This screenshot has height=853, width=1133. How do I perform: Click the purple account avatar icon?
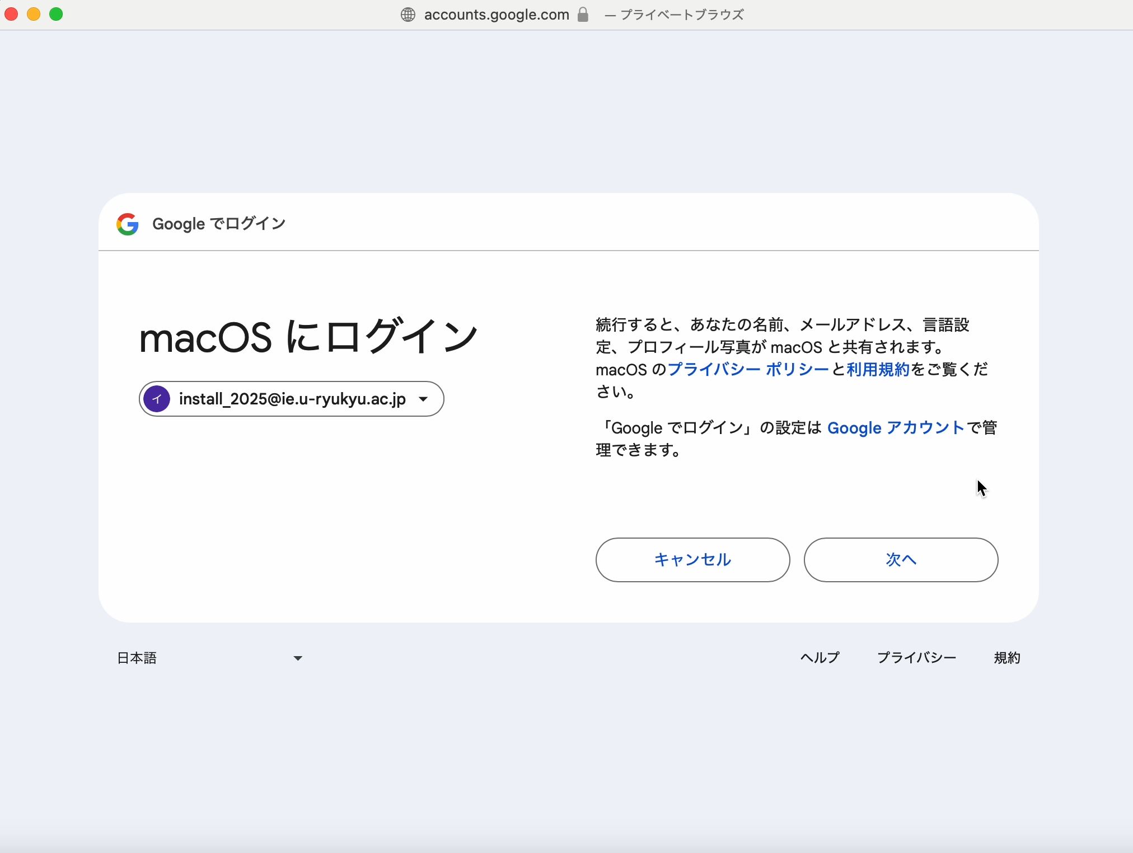coord(157,399)
